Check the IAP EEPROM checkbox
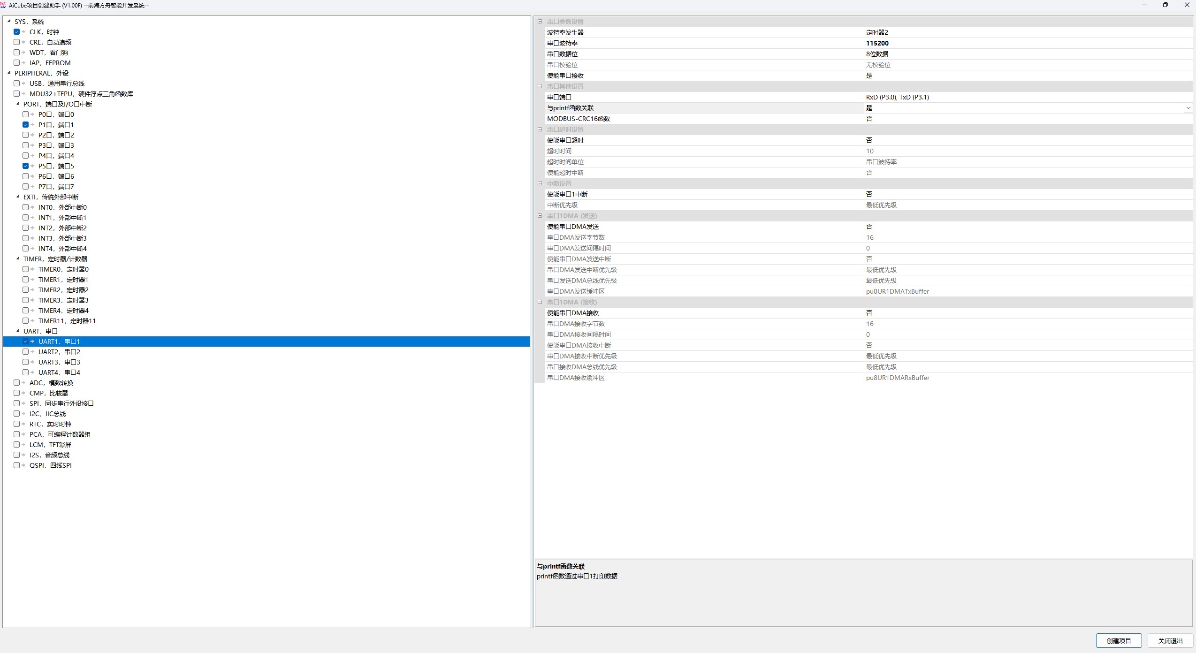Viewport: 1196px width, 653px height. [17, 63]
